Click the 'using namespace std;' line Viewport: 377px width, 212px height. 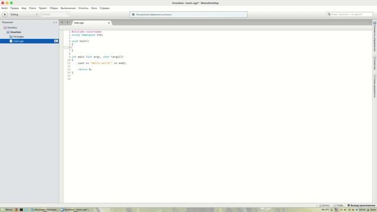[x=87, y=35]
